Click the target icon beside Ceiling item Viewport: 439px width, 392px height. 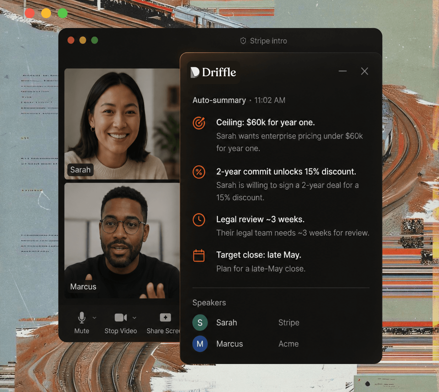(x=199, y=123)
